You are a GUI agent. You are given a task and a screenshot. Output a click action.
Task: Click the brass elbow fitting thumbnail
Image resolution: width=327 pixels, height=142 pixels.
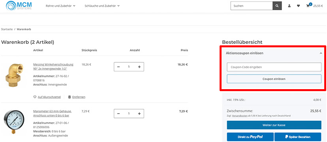pos(14,75)
